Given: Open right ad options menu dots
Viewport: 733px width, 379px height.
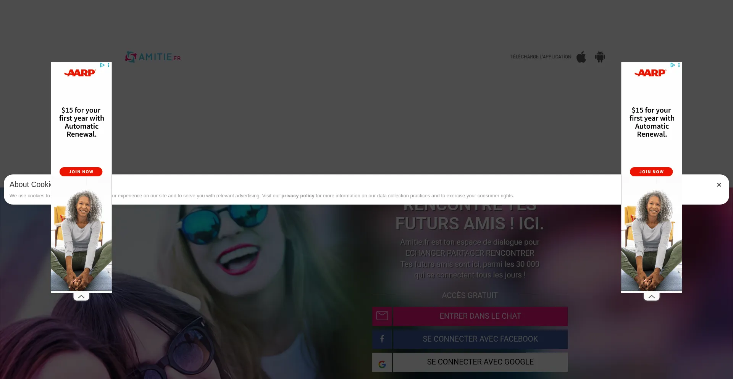Looking at the screenshot, I should tap(679, 65).
